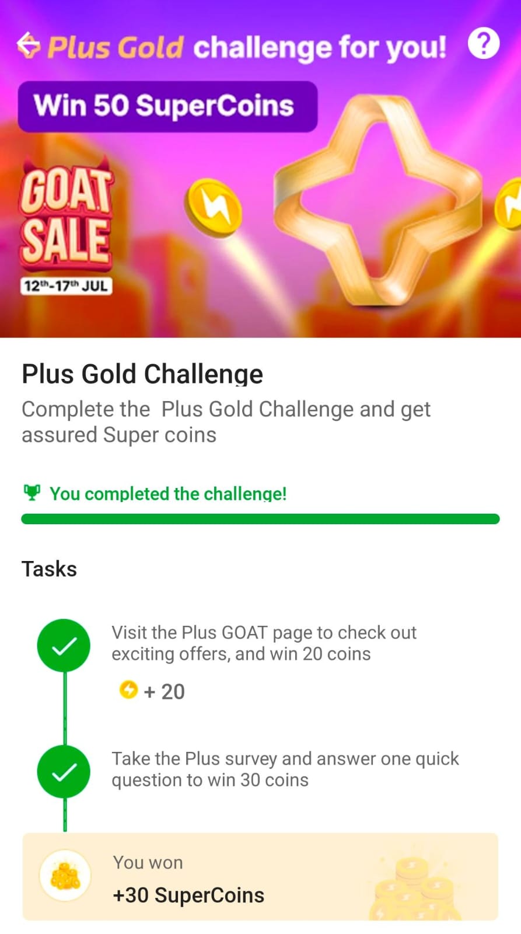Tap the +30 SuperCoins reward text
The width and height of the screenshot is (521, 934).
pos(188,895)
